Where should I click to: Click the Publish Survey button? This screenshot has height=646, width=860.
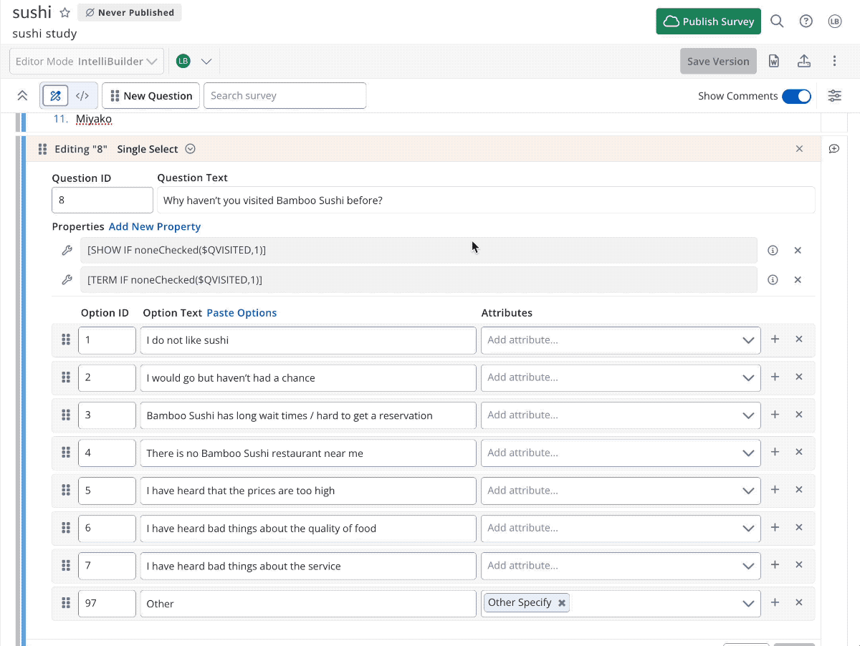tap(708, 21)
